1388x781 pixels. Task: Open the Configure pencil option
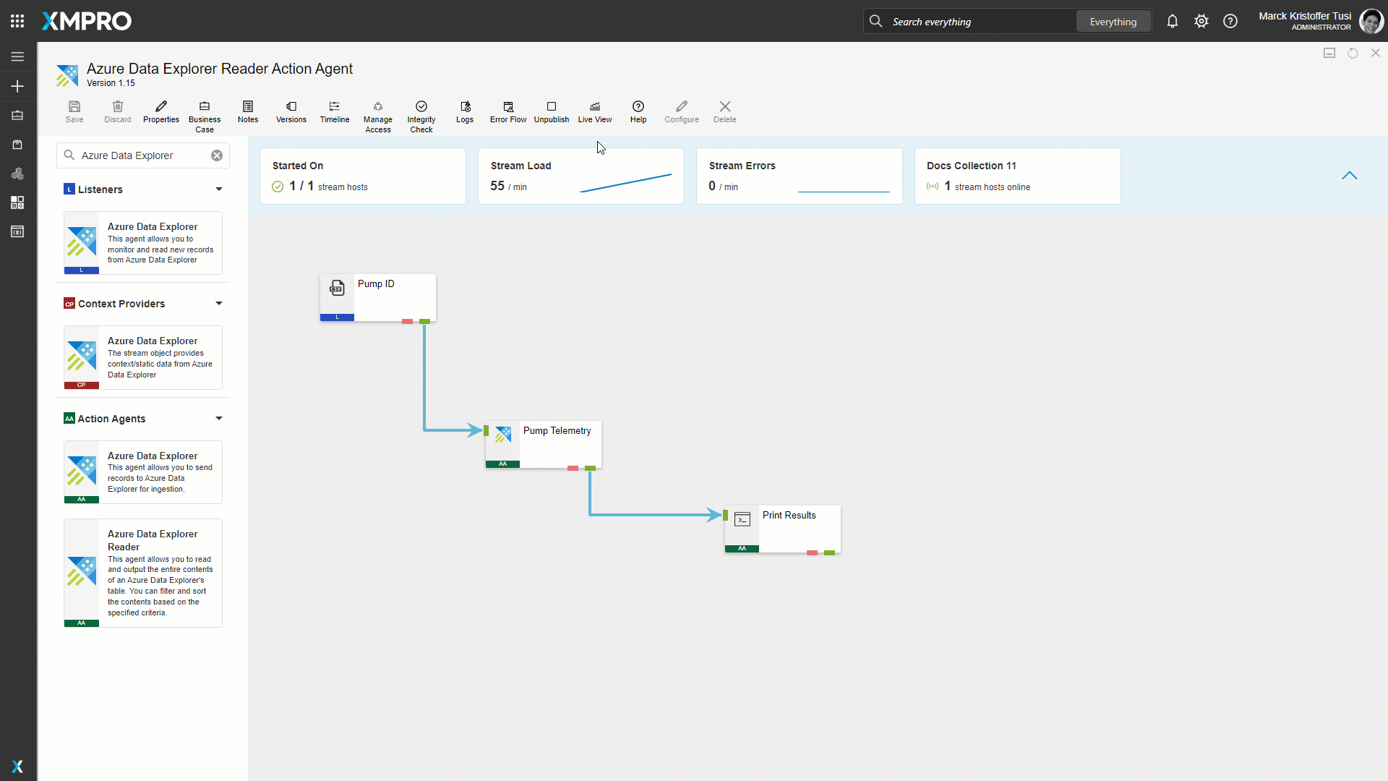[x=681, y=112]
